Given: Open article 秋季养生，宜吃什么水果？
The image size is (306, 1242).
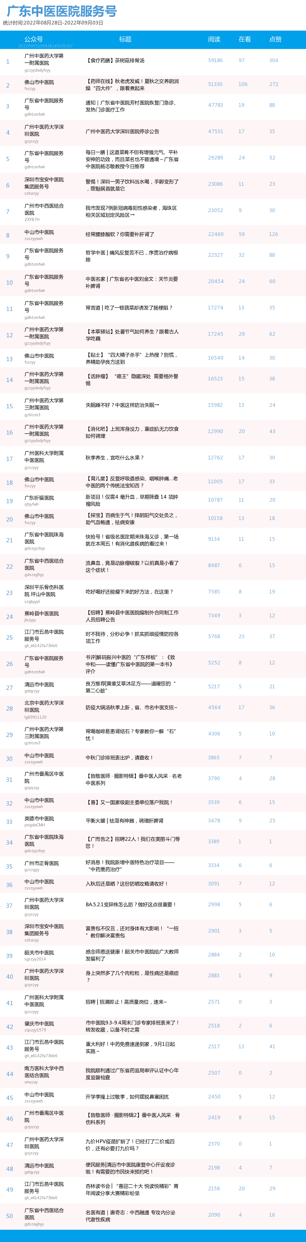Looking at the screenshot, I should coord(115,458).
